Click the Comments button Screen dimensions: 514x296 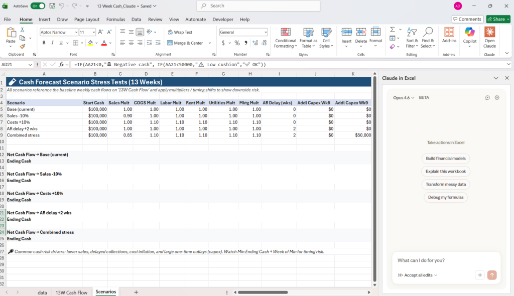[467, 20]
